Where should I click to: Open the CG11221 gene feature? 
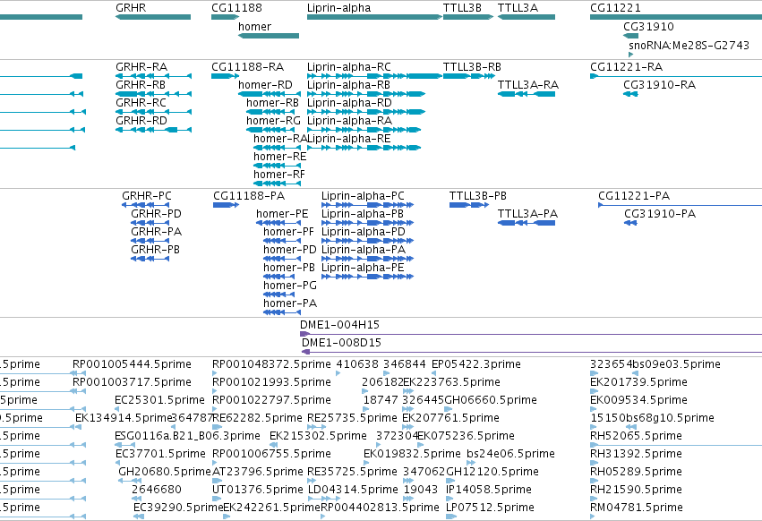pos(676,17)
